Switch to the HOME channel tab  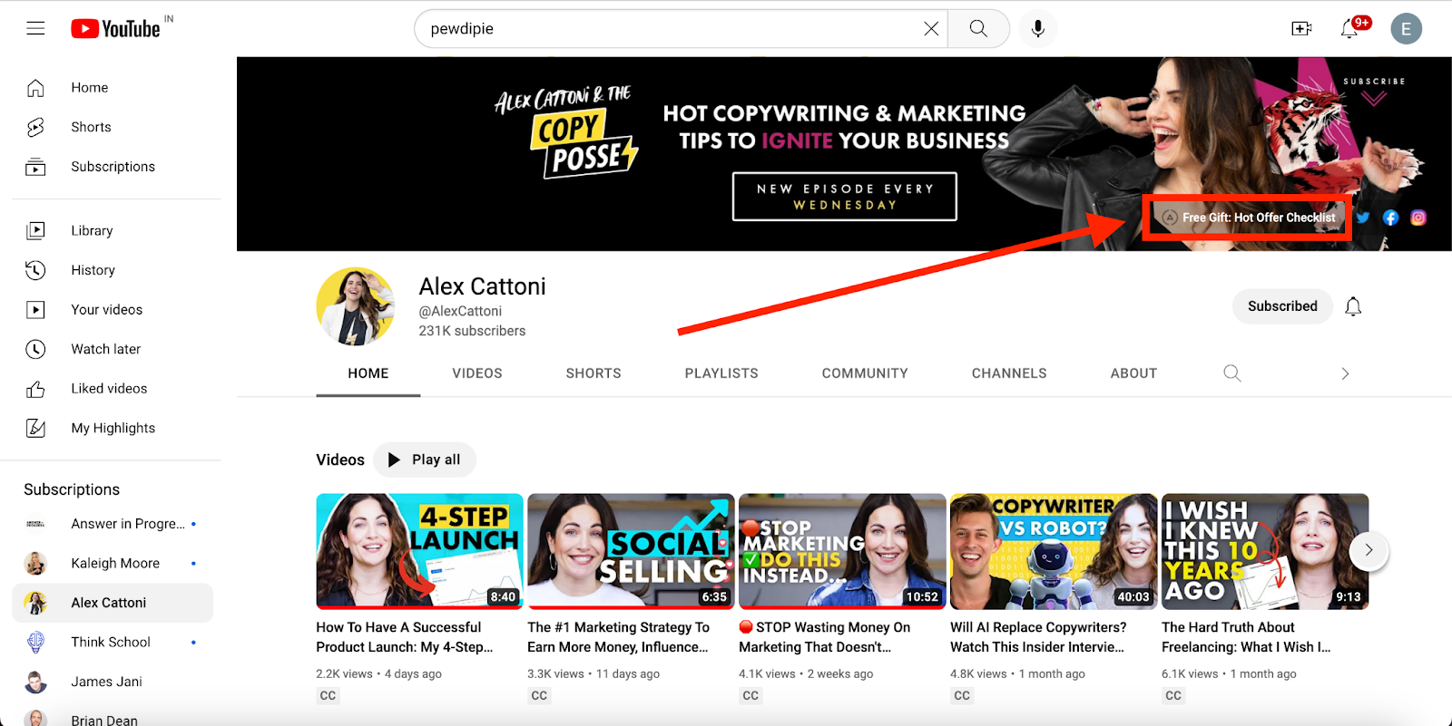(368, 373)
